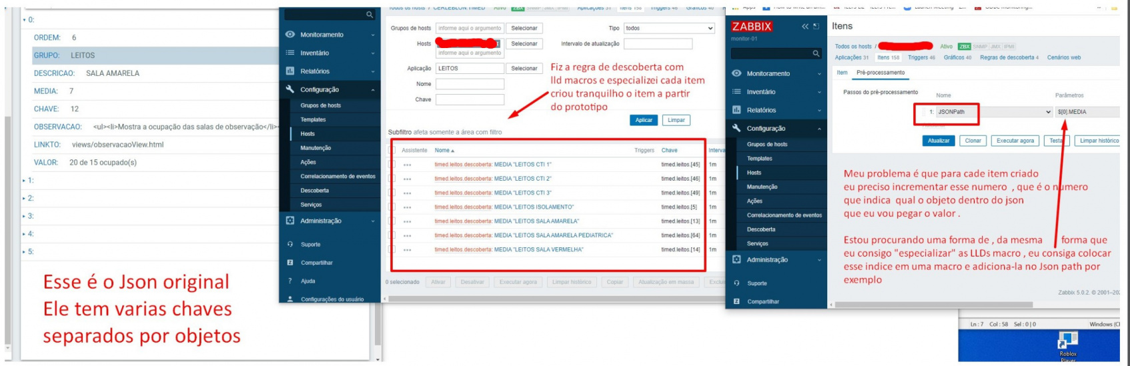Screen dimensions: 1130x366
Task: Click Selecionar beside the Aplicação field
Action: 524,68
